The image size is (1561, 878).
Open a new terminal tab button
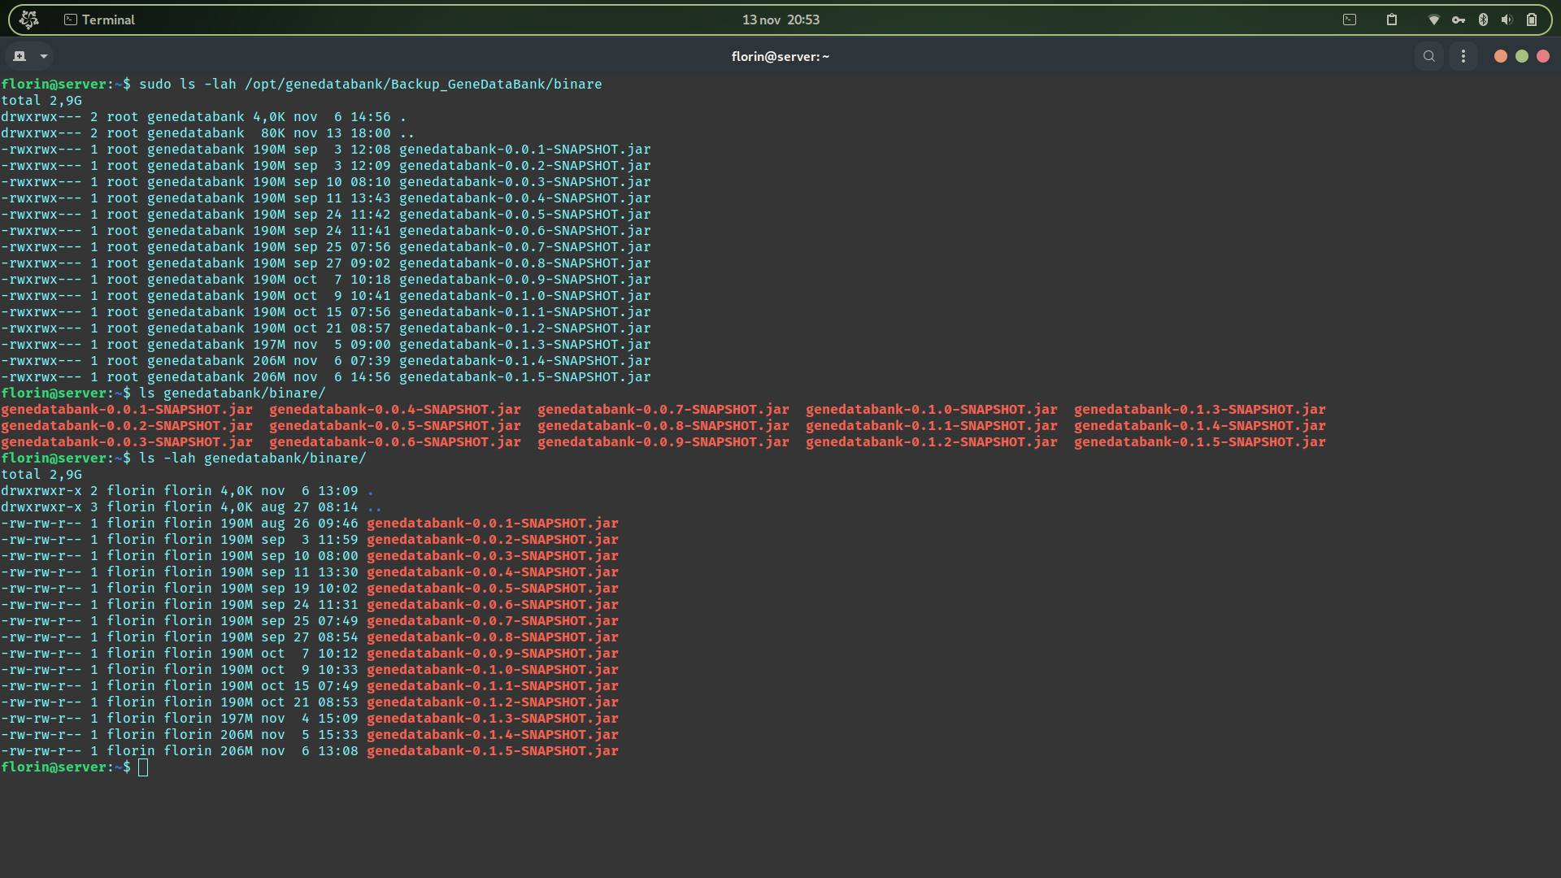point(20,56)
